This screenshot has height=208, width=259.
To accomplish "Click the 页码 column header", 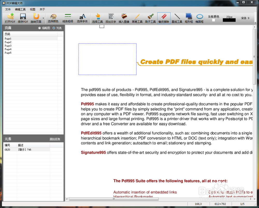I will [x=31, y=34].
